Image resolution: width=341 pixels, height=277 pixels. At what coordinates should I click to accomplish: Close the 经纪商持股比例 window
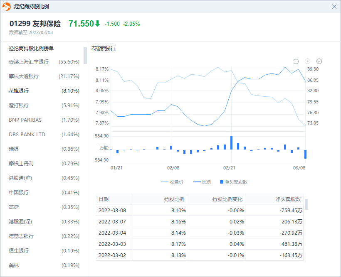(x=334, y=7)
